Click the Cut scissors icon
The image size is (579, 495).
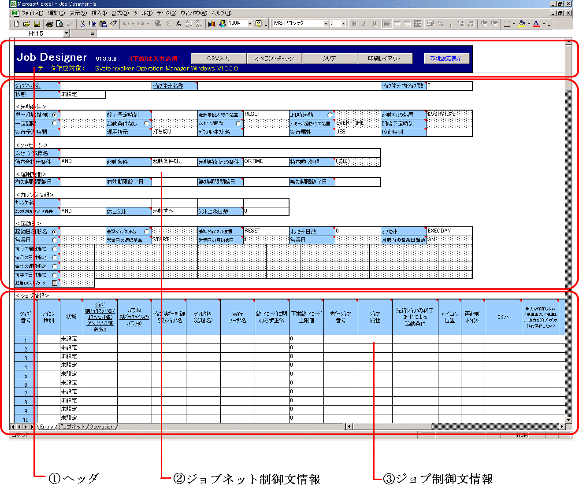tap(82, 24)
